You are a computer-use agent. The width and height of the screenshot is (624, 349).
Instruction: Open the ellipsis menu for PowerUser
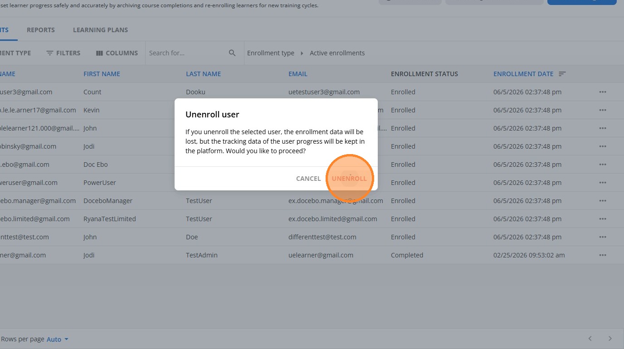(x=603, y=183)
